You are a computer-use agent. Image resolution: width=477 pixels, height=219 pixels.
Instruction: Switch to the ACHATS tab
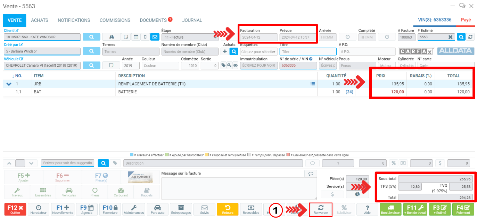(40, 20)
